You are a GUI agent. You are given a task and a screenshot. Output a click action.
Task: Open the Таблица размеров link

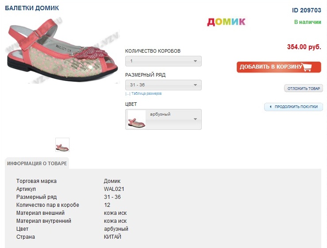click(146, 94)
